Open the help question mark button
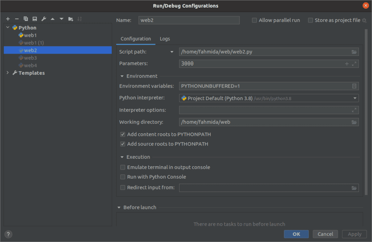 coord(9,234)
